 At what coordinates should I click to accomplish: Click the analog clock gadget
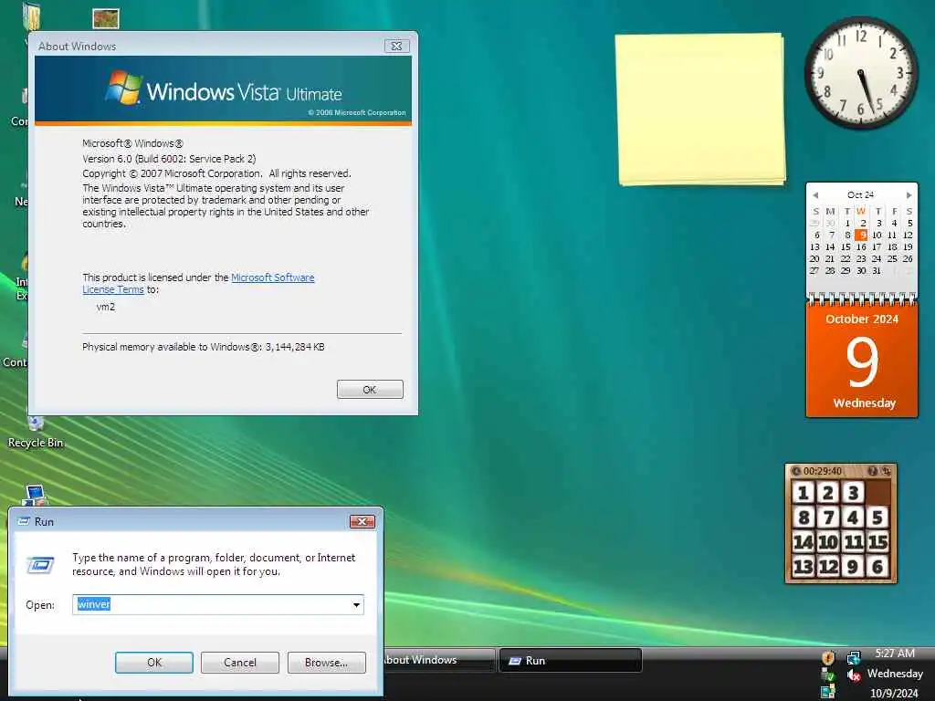(x=861, y=73)
